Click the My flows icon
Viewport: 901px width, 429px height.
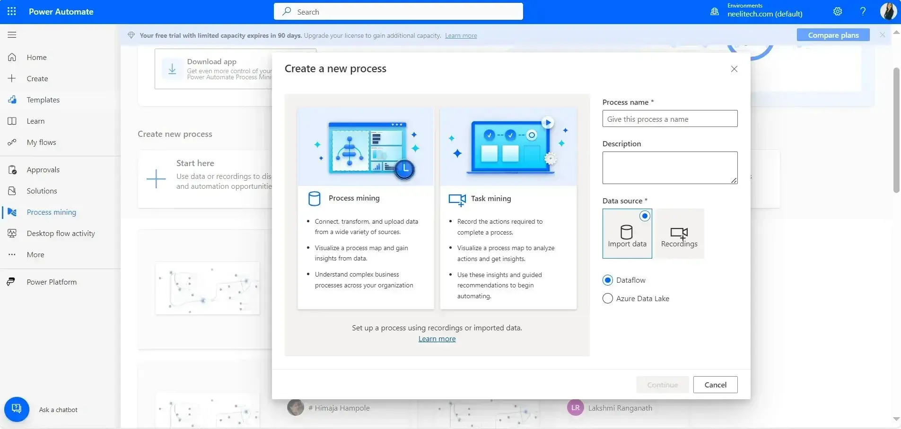(x=12, y=142)
